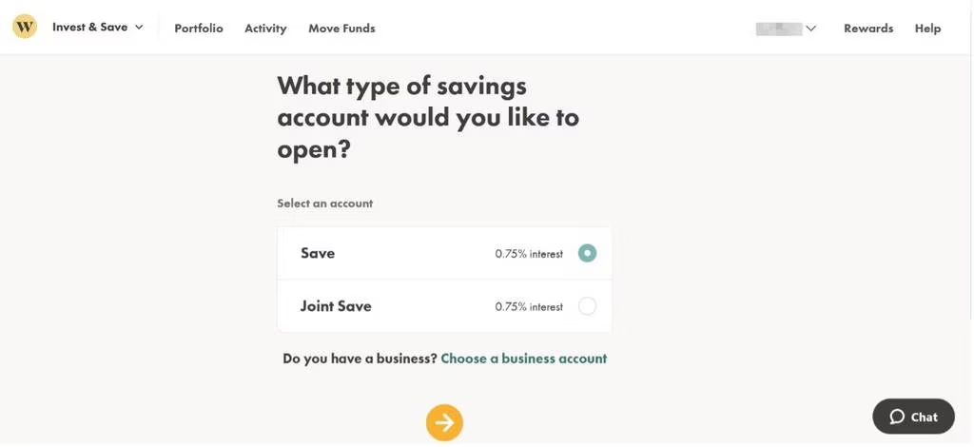Click the Invest & Save menu label
The width and height of the screenshot is (974, 447).
click(90, 28)
